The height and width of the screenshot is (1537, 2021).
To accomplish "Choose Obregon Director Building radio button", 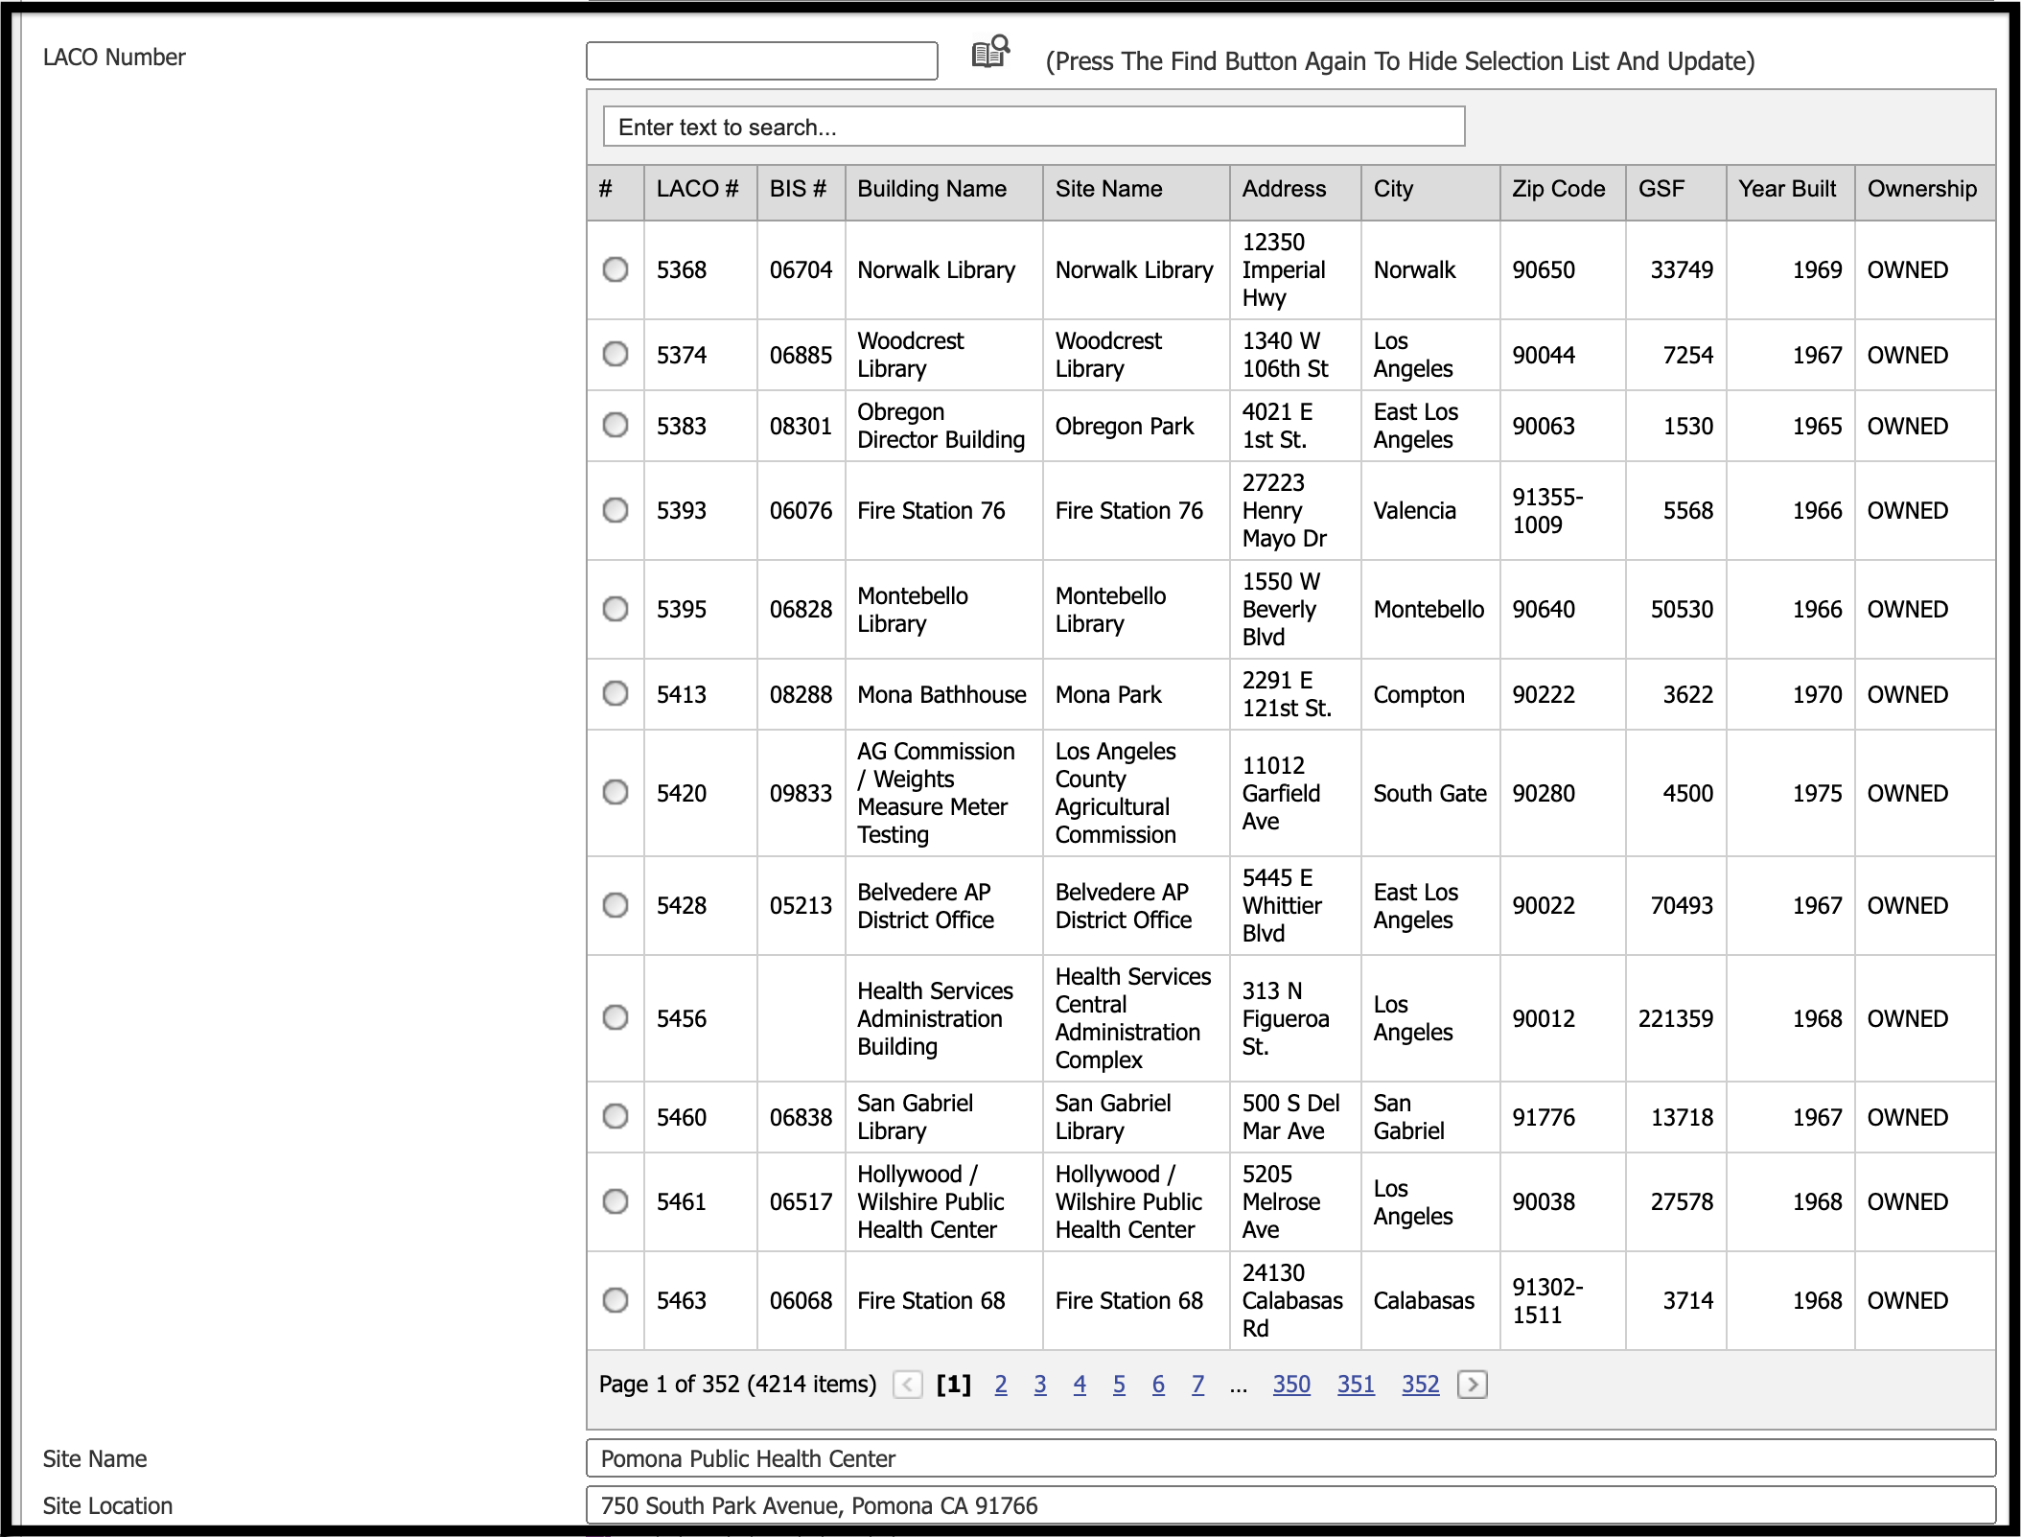I will (616, 425).
